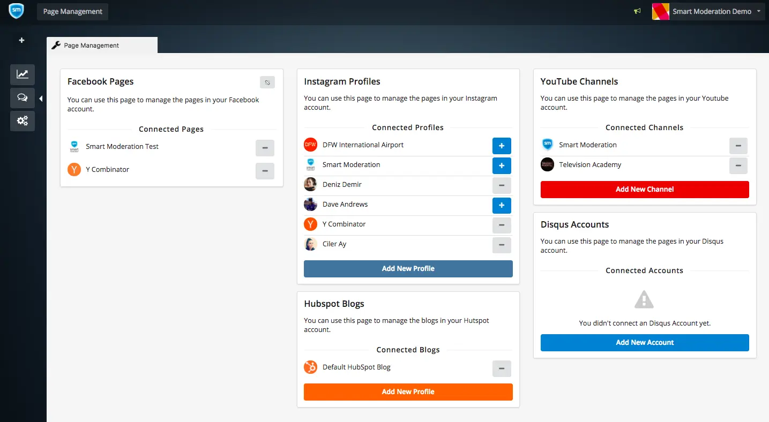Add Dave Andrews Instagram profile
The height and width of the screenshot is (422, 769).
pyautogui.click(x=502, y=205)
